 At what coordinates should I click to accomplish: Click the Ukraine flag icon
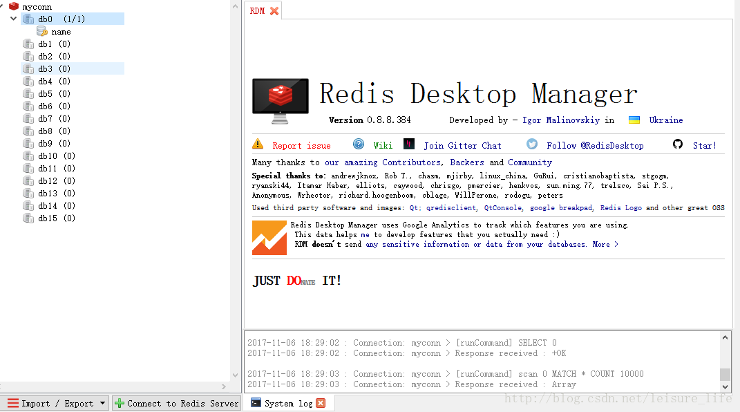pyautogui.click(x=634, y=120)
